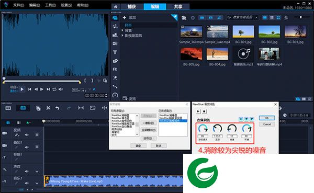This screenshot has height=193, width=314.
Task: Adjust the thumbnail size slider in library
Action: [x=301, y=17]
